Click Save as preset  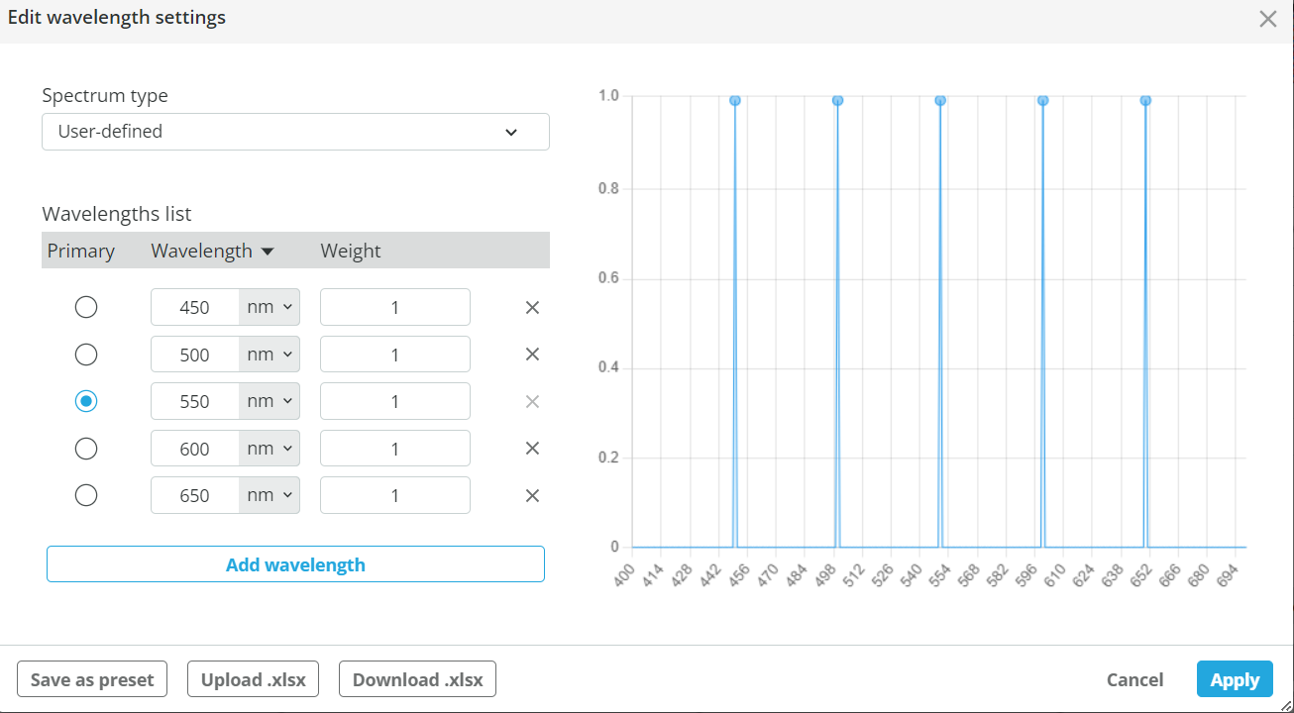pyautogui.click(x=92, y=679)
